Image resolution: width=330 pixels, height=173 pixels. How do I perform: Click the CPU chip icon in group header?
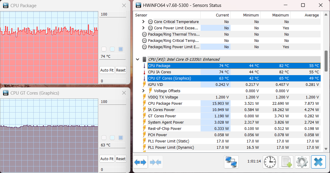click(144, 59)
